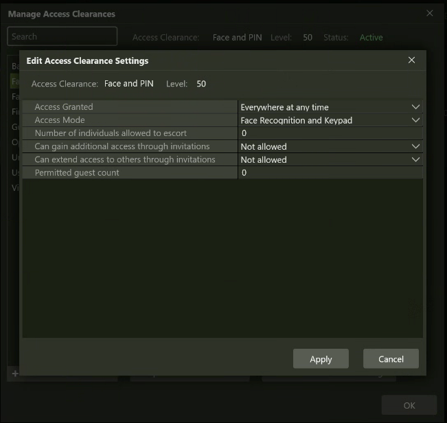Click the Access Granted dropdown chevron
The image size is (447, 423).
pos(415,107)
